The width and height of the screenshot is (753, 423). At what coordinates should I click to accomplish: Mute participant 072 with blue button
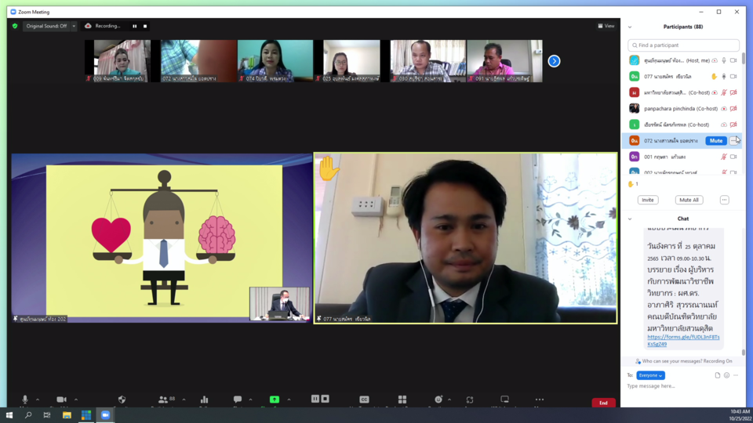pyautogui.click(x=715, y=140)
